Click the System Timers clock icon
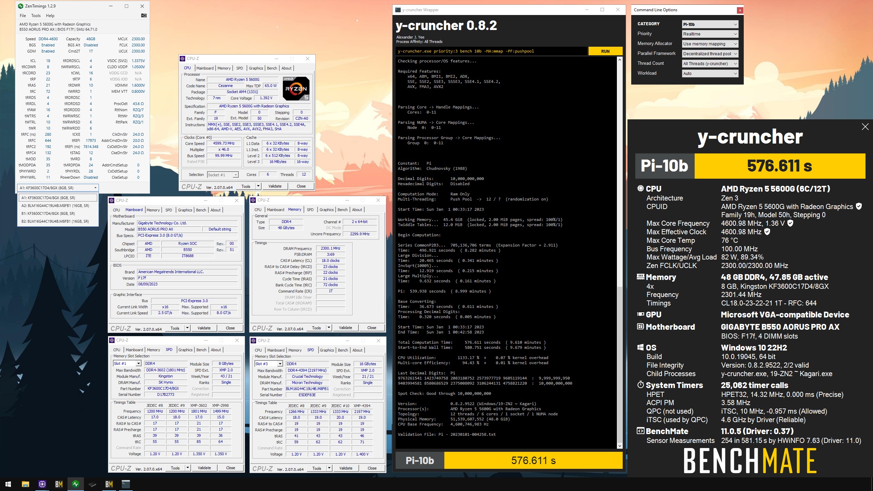 640,385
